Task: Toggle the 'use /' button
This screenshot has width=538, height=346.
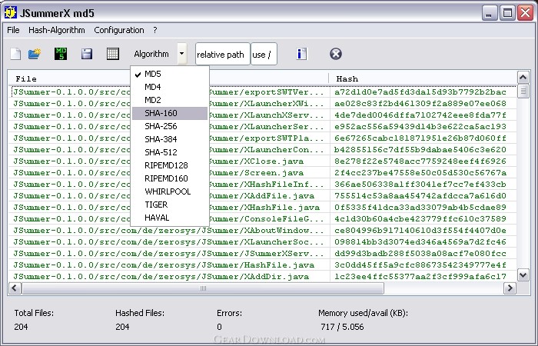Action: tap(264, 55)
